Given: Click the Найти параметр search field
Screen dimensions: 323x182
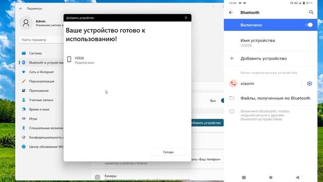Looking at the screenshot, I should 41,40.
